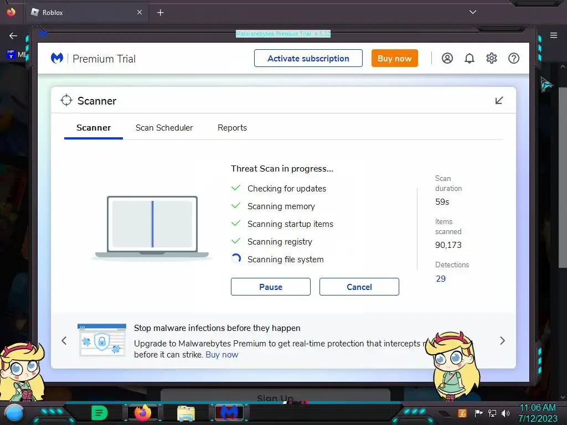Open the Start orb on the taskbar
The width and height of the screenshot is (567, 425).
click(x=14, y=413)
